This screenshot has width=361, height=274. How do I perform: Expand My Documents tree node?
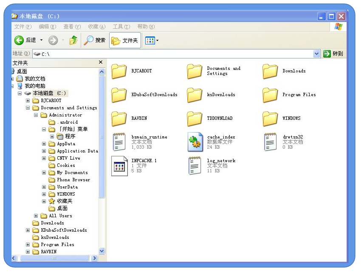coord(44,172)
